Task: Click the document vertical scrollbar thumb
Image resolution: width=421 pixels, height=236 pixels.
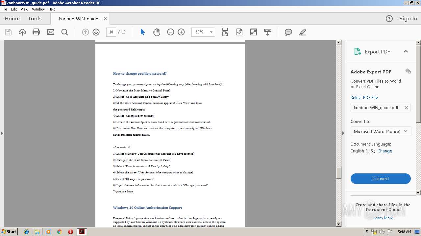Action: tap(339, 173)
